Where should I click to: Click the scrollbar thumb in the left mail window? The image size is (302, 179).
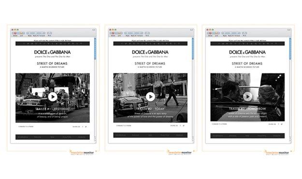95,48
